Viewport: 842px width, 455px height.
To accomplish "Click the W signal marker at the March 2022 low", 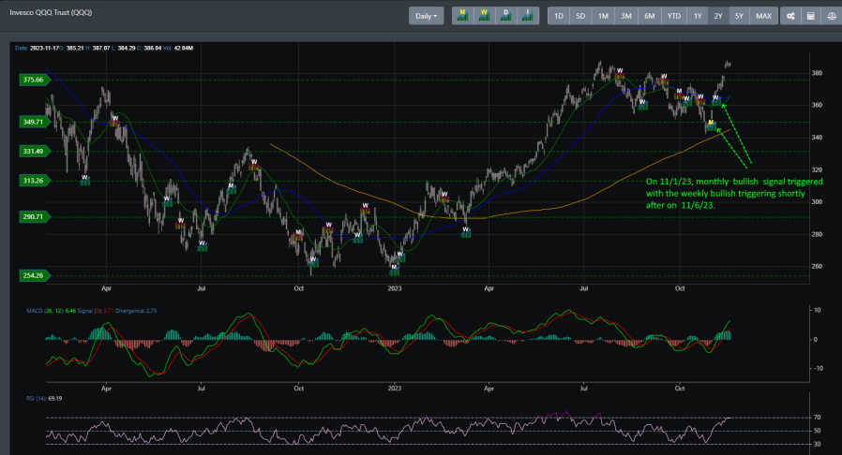I will [84, 180].
